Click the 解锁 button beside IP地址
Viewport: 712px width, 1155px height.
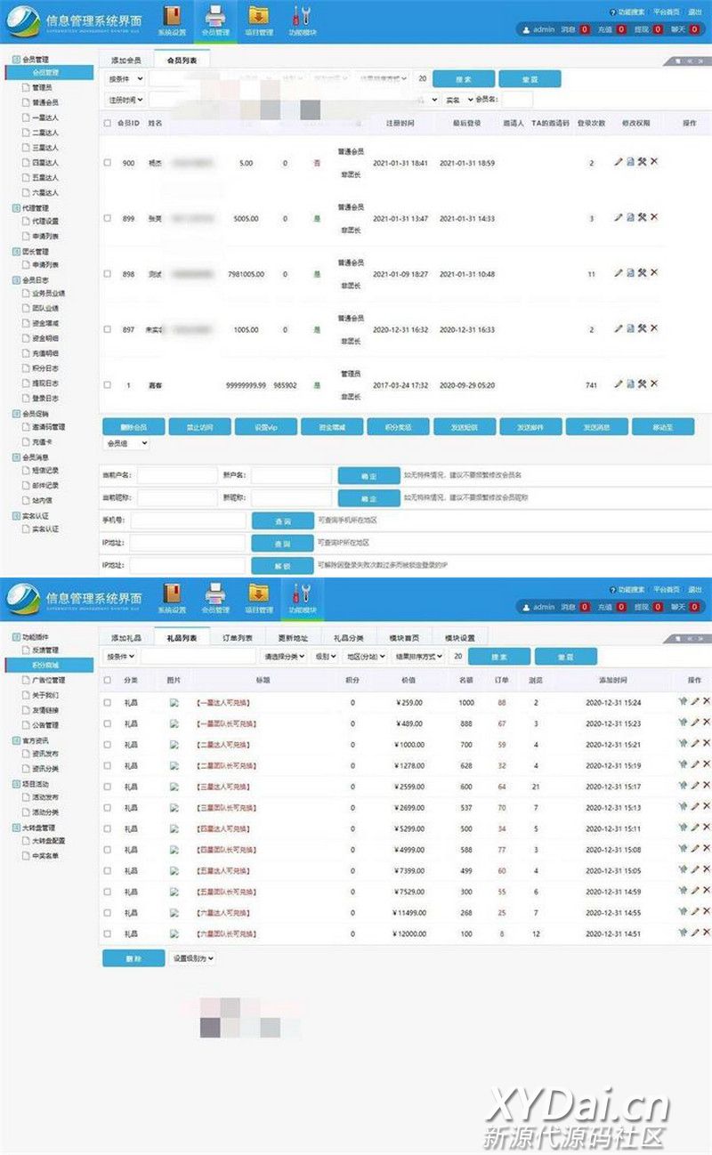[282, 565]
